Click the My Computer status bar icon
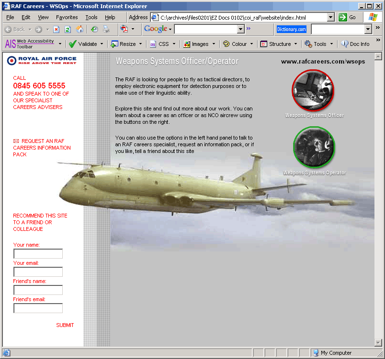This screenshot has height=359, width=385. pyautogui.click(x=316, y=353)
